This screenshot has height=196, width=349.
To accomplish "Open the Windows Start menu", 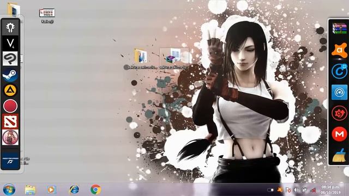I will point(9,189).
